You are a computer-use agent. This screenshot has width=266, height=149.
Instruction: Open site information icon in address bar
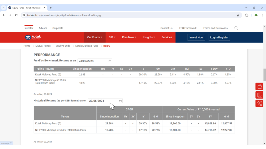(24, 15)
